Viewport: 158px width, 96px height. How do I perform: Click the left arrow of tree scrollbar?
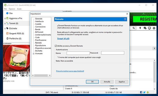click(x=33, y=75)
